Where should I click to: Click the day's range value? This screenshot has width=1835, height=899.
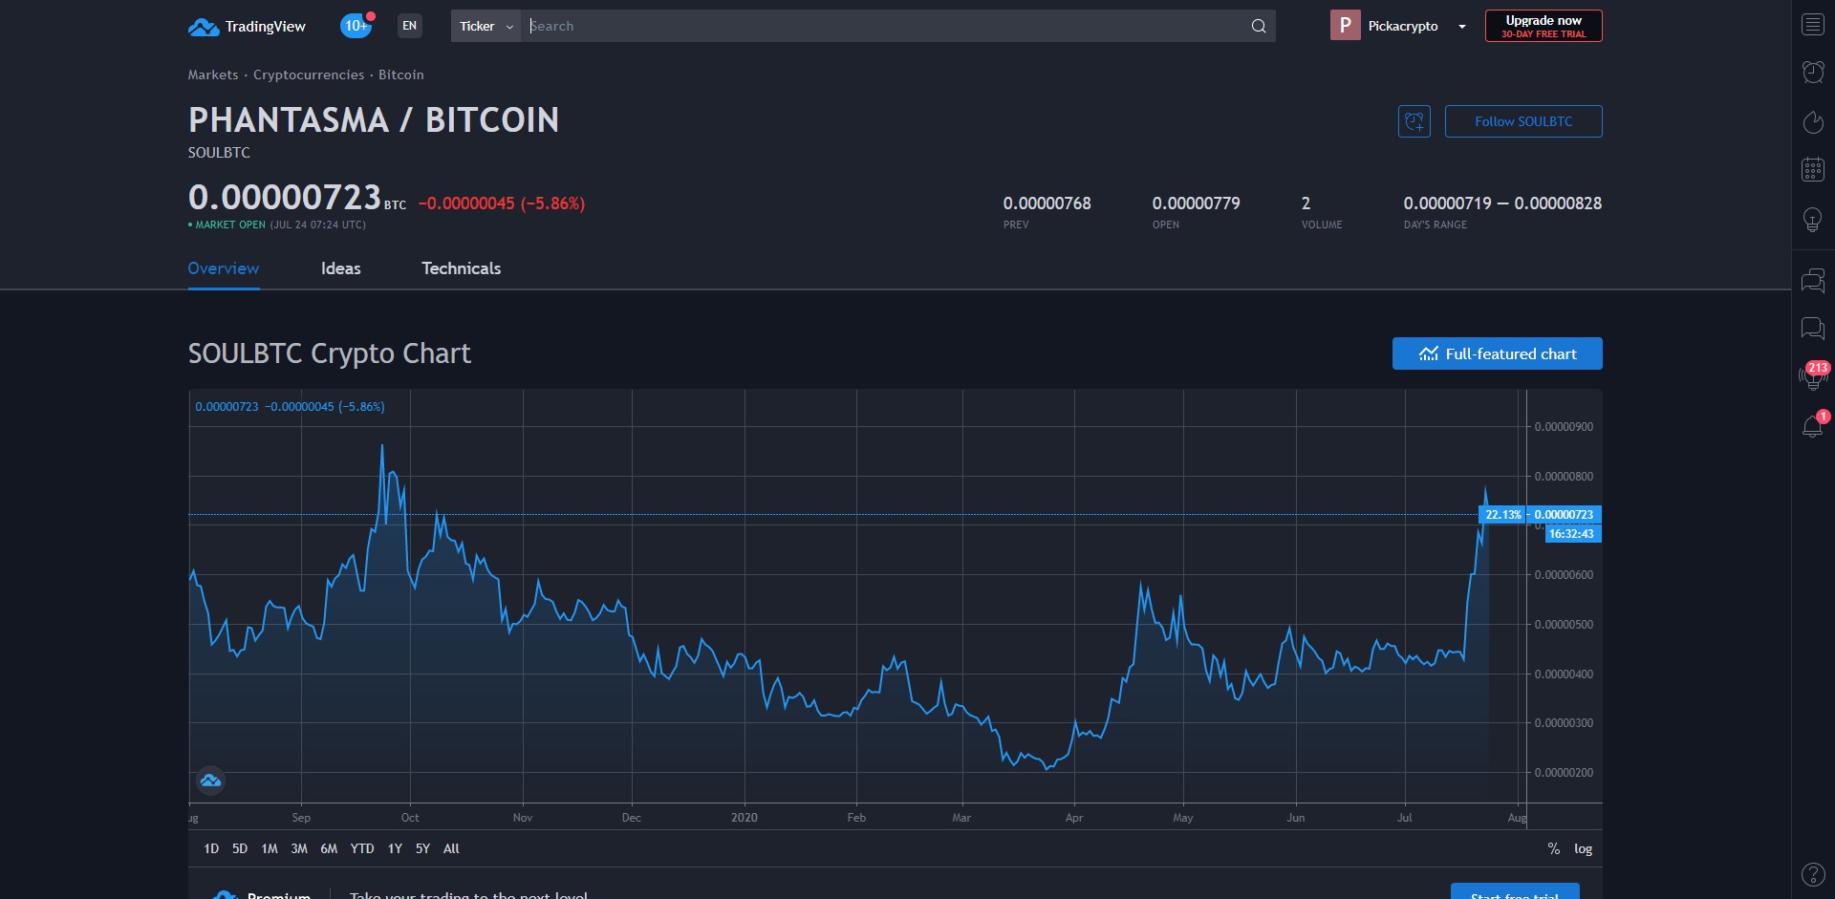(x=1502, y=203)
